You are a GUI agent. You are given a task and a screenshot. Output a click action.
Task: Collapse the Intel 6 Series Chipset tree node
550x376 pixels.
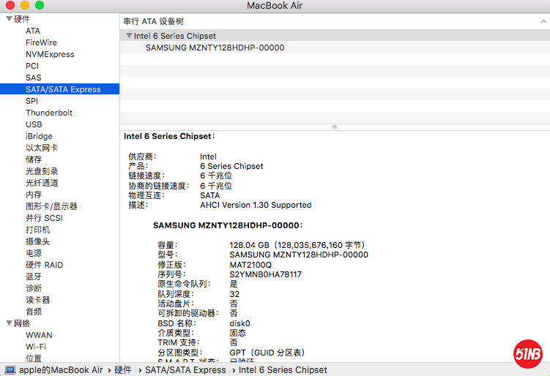coord(129,36)
